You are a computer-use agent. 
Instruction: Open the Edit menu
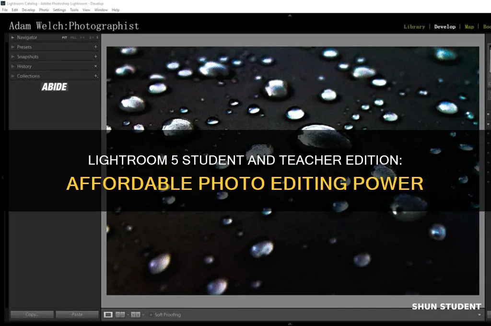[15, 10]
